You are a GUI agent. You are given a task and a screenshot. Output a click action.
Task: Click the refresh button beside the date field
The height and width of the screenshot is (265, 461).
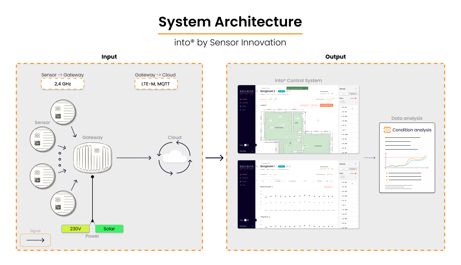pos(332,181)
